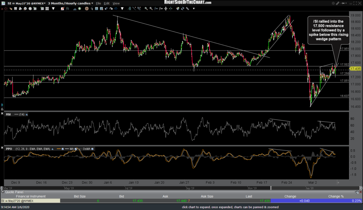Click the Change % column header
The image size is (363, 210).
pyautogui.click(x=337, y=196)
